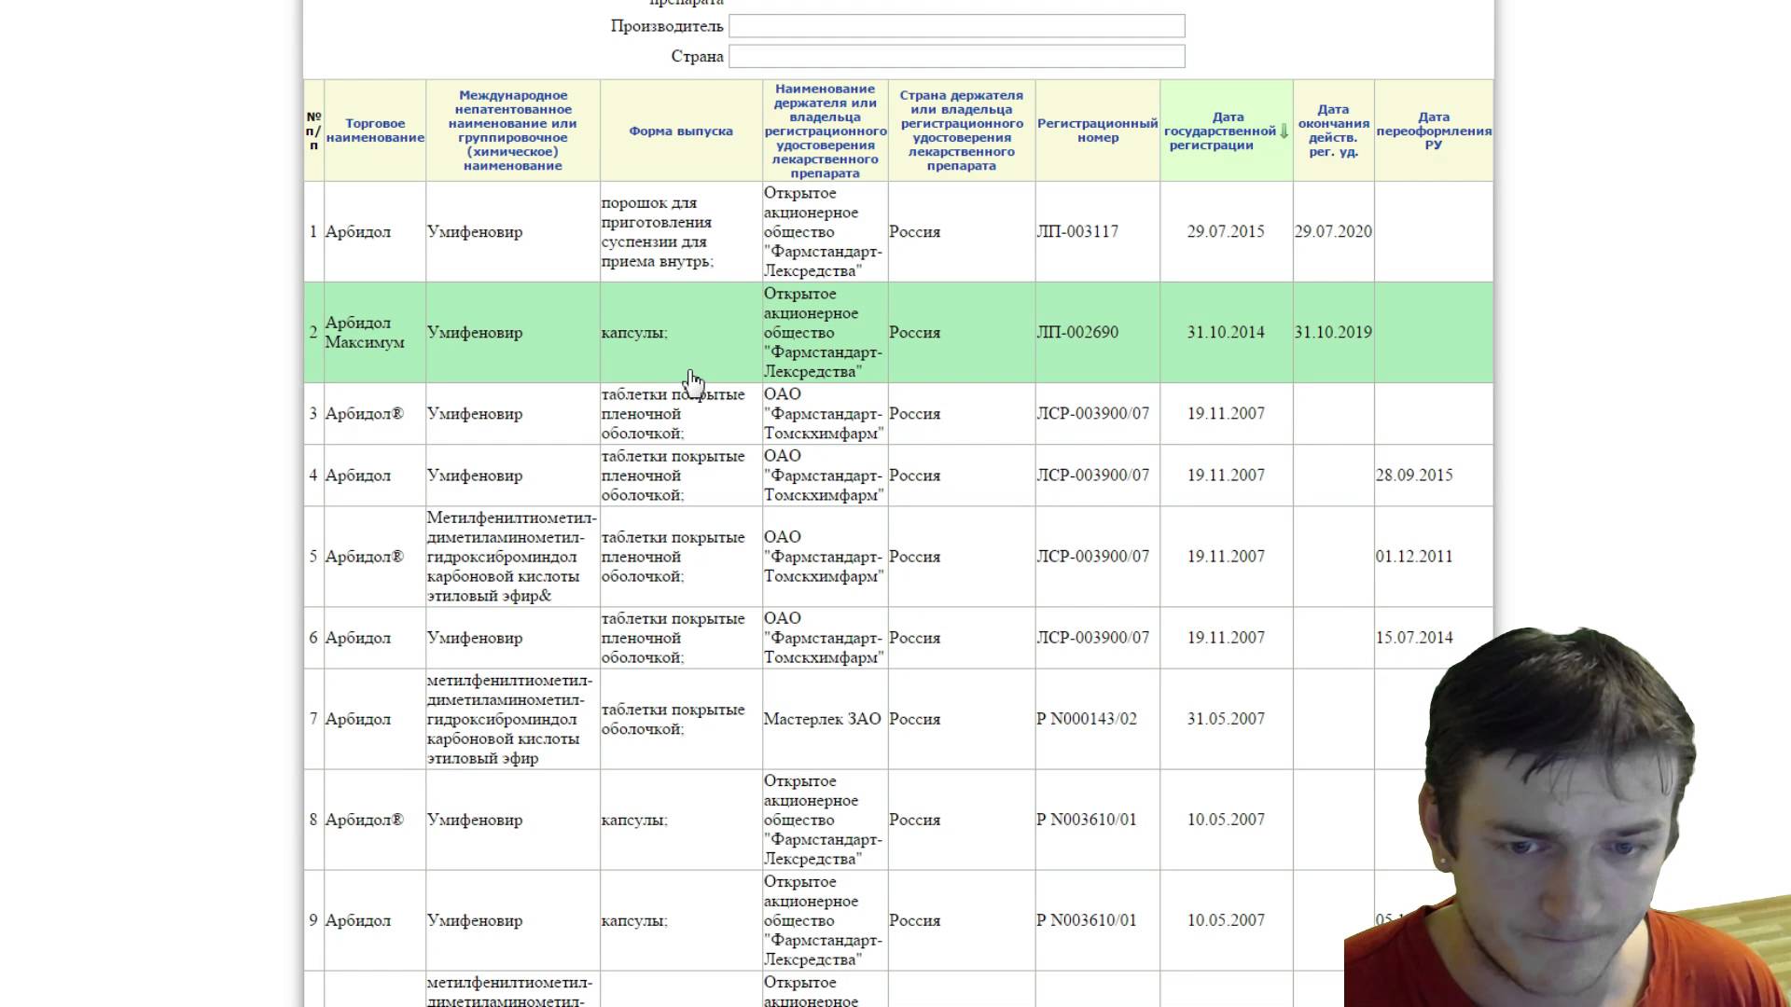The width and height of the screenshot is (1791, 1007).
Task: Sort by Дата государственной регистрации header
Action: [1220, 131]
